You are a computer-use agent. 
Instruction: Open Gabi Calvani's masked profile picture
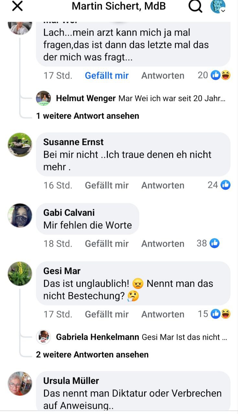click(x=20, y=215)
